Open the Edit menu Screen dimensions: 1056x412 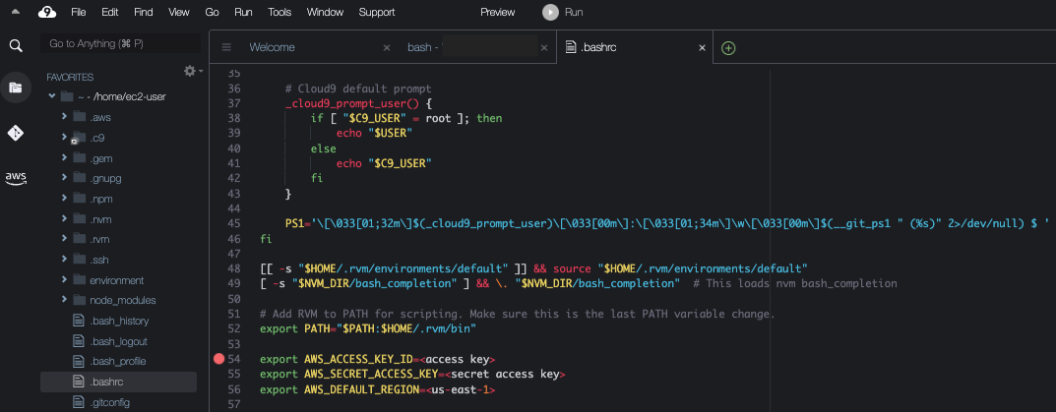(x=110, y=12)
